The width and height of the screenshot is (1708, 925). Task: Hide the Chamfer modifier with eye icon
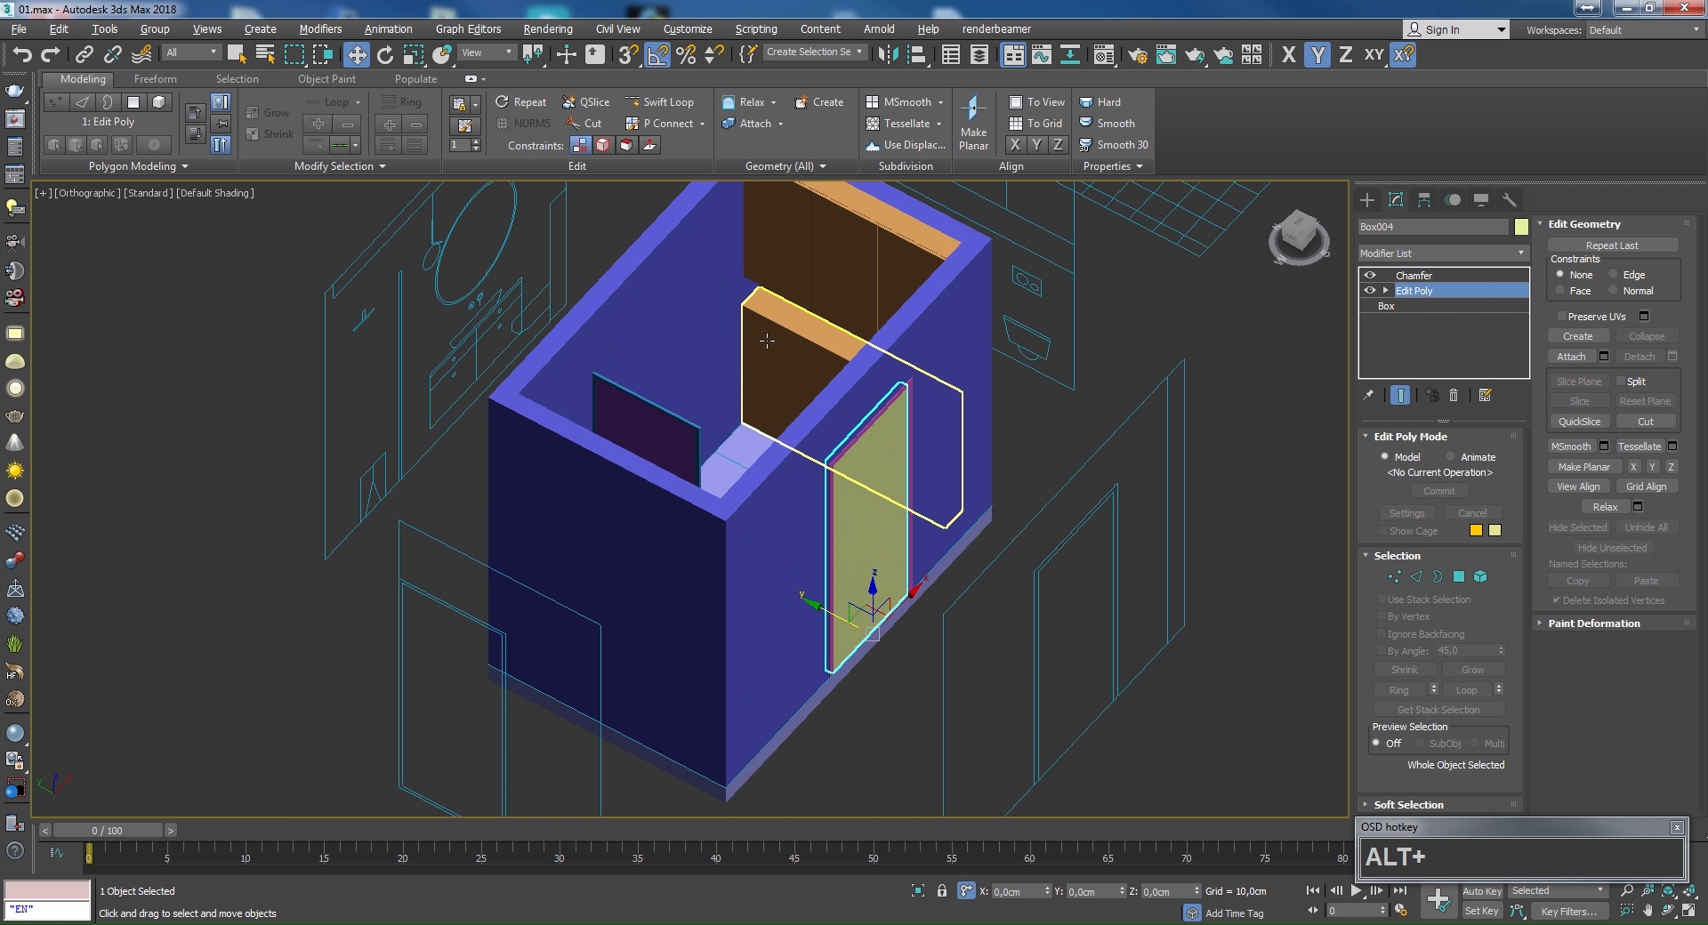(x=1370, y=276)
